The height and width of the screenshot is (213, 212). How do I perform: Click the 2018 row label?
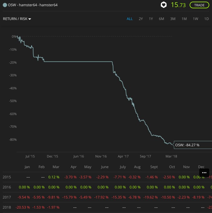click(x=7, y=207)
